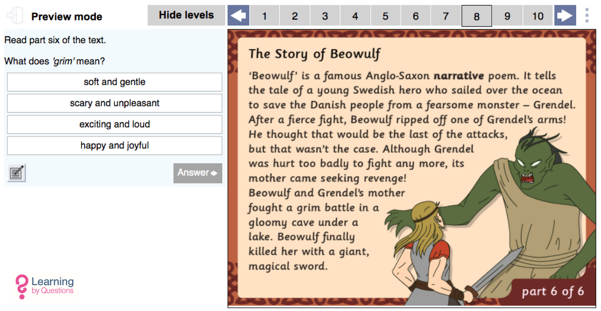
Task: Open the three-dot more options menu
Action: tap(587, 16)
